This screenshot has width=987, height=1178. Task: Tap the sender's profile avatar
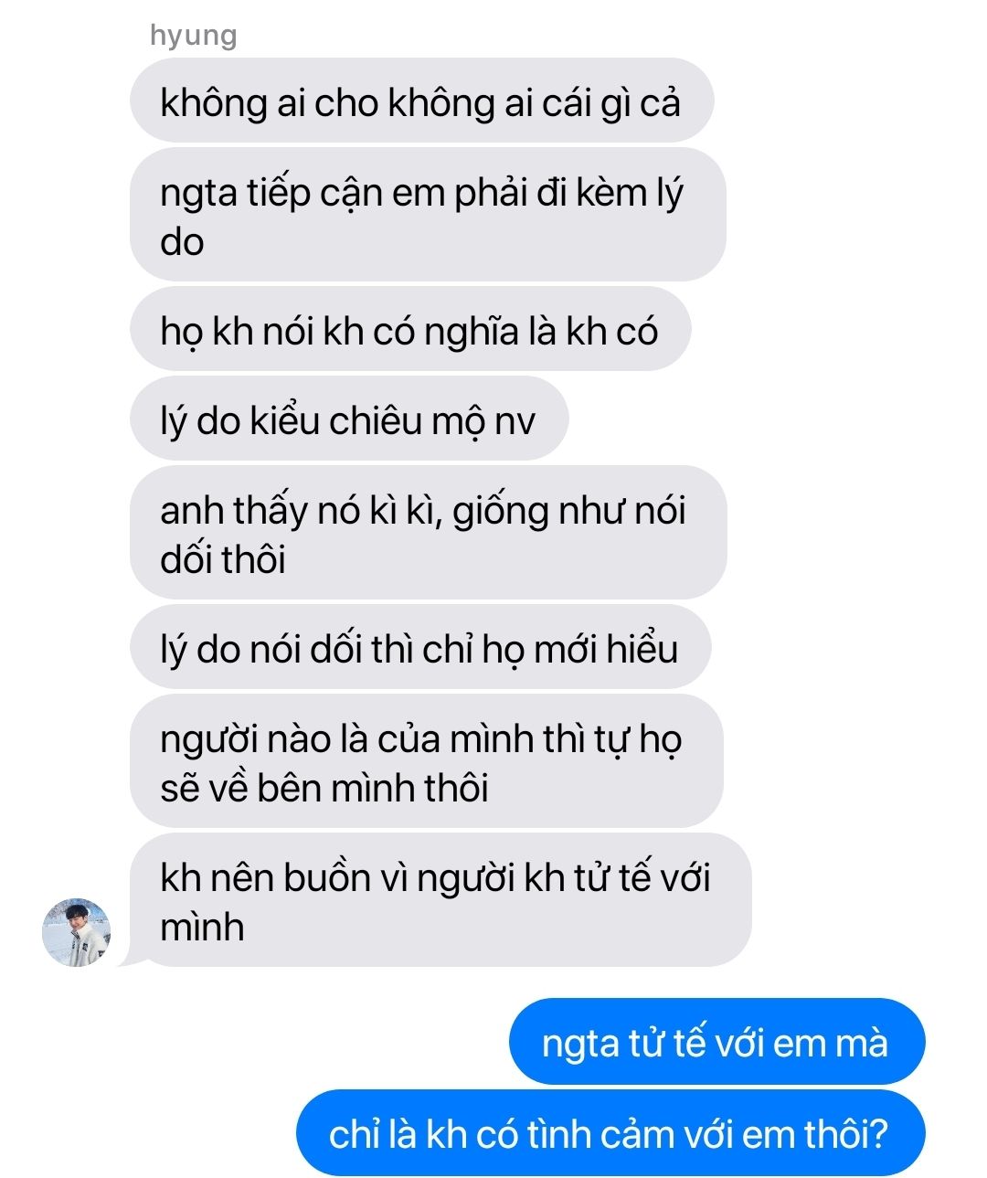pos(77,931)
